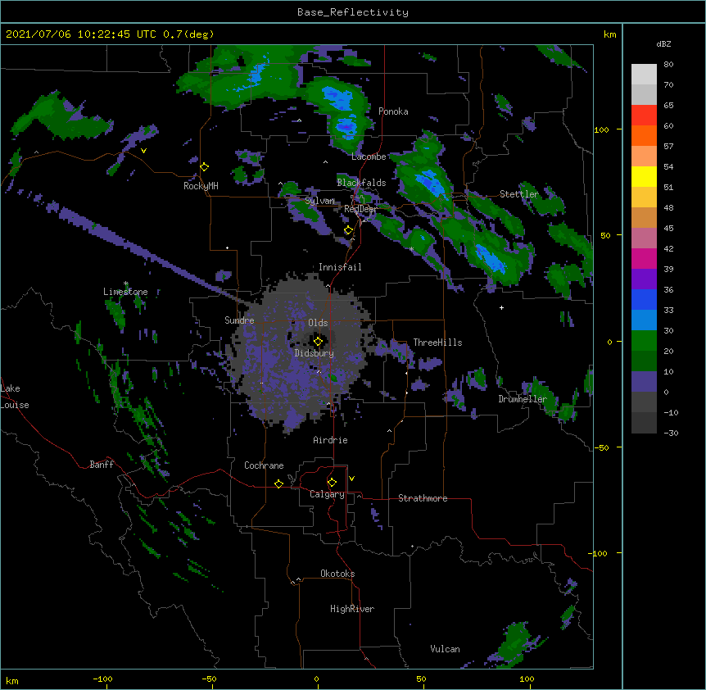Click the 100 tick on the vertical axis

click(x=601, y=130)
